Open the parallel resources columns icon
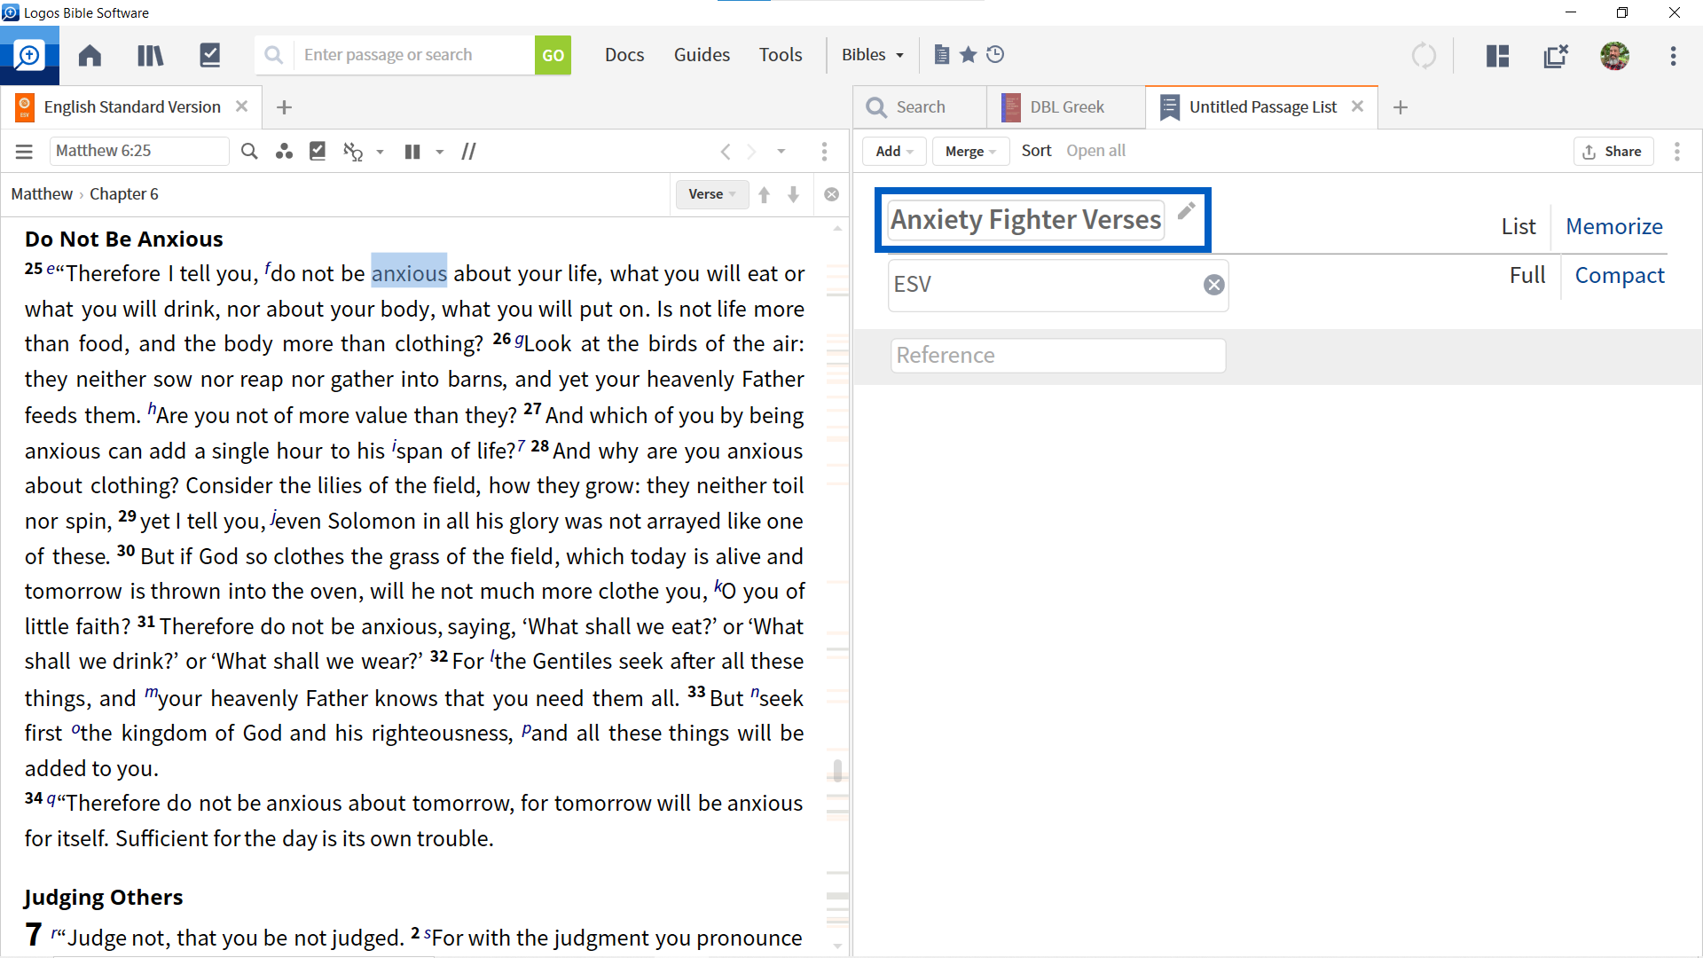The height and width of the screenshot is (958, 1703). [412, 151]
